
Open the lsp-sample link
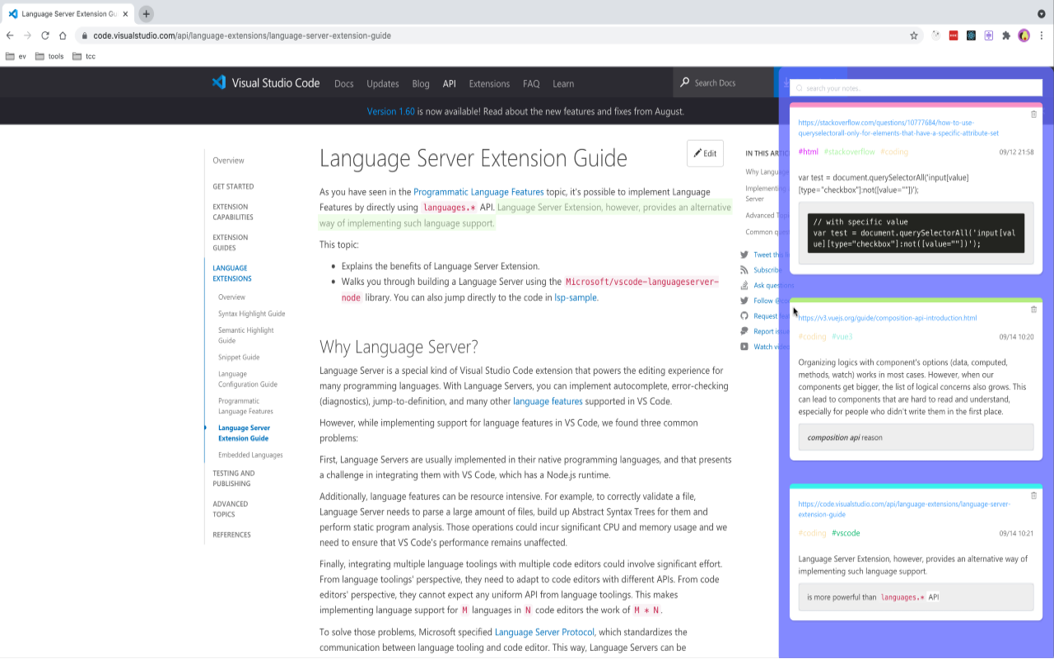pos(576,297)
